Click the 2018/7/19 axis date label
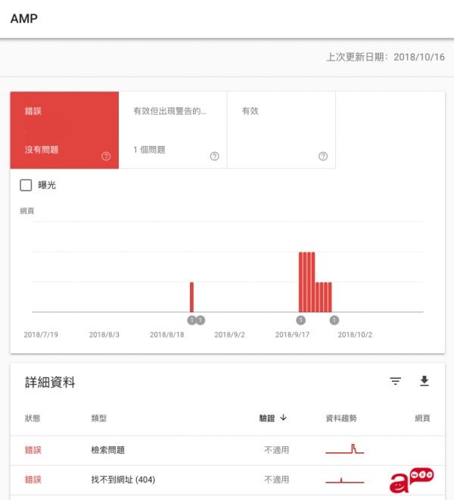The width and height of the screenshot is (454, 500). point(41,334)
